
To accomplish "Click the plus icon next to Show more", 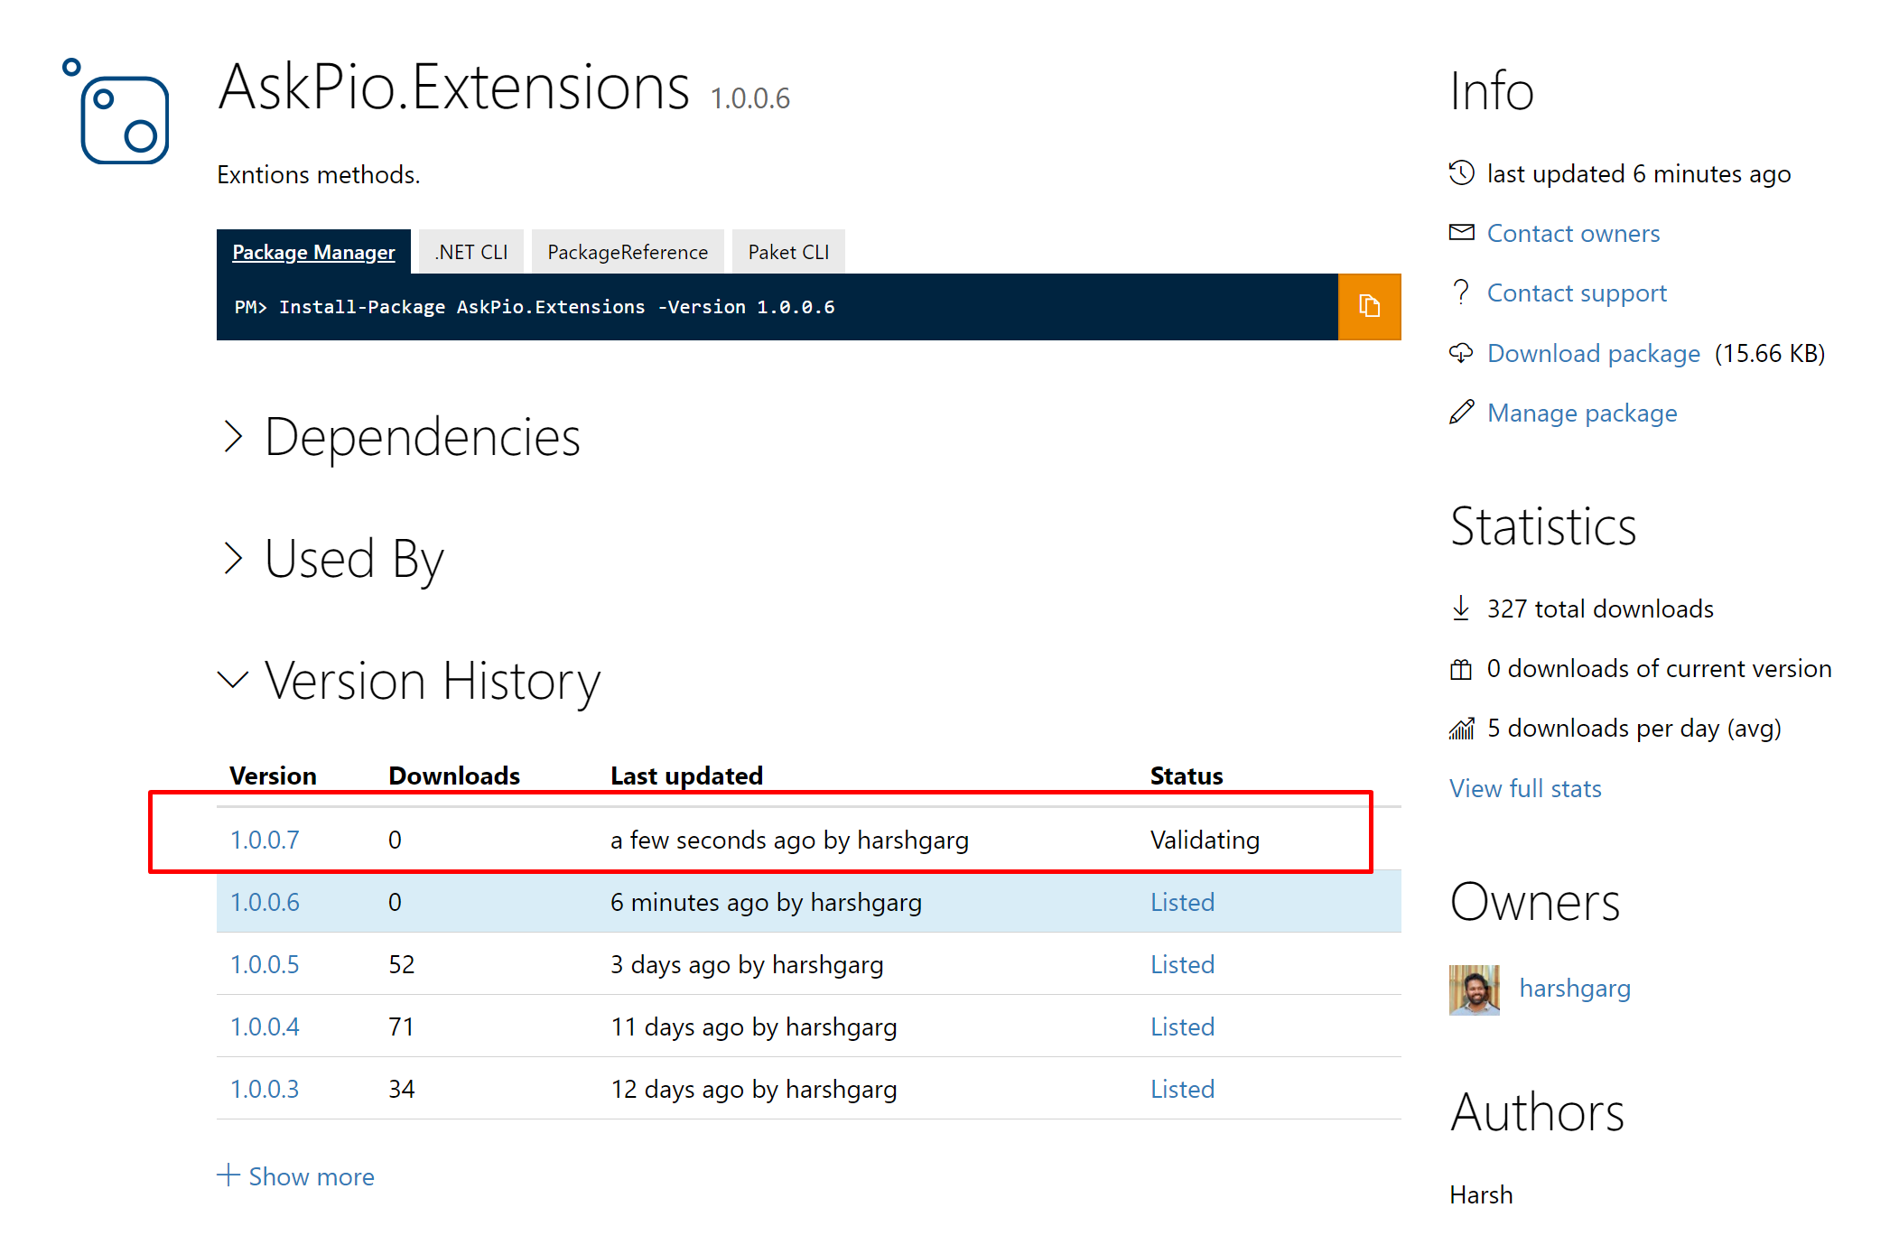I will pos(228,1175).
